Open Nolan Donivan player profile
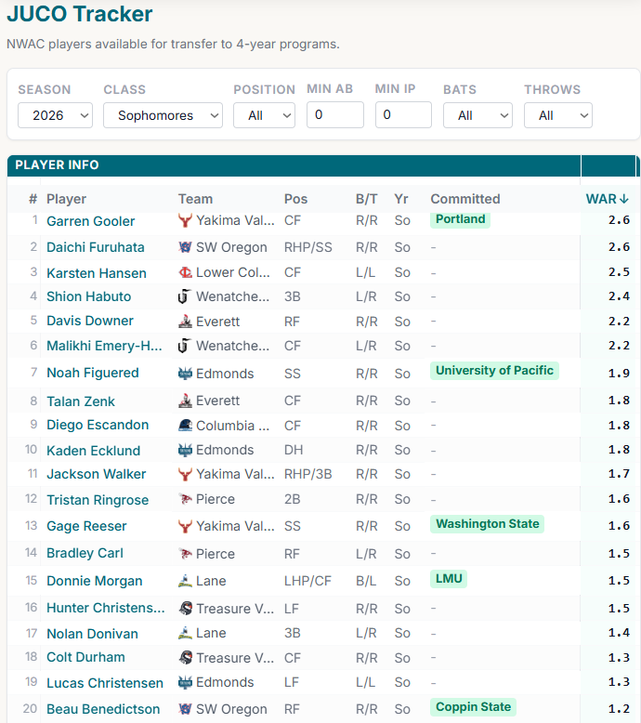The width and height of the screenshot is (641, 723). tap(92, 634)
